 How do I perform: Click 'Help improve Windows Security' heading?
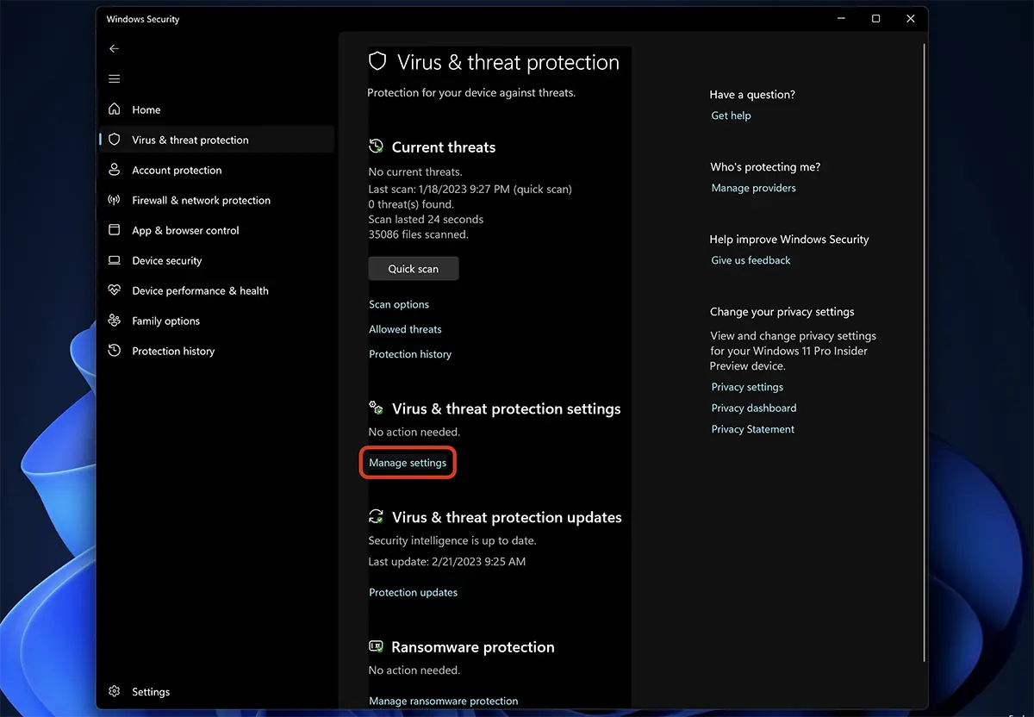[789, 240]
